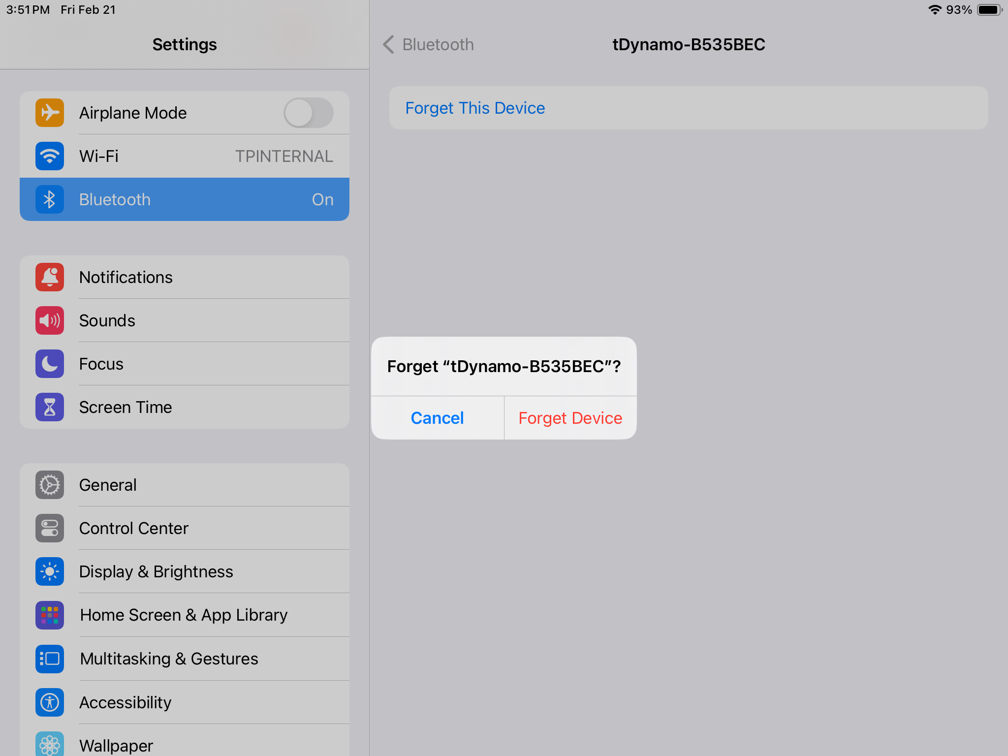Viewport: 1008px width, 756px height.
Task: Tap the Airplane Mode orange icon
Action: 50,113
